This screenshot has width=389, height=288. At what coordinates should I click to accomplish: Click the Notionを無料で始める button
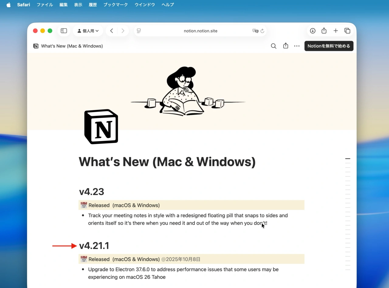point(329,46)
